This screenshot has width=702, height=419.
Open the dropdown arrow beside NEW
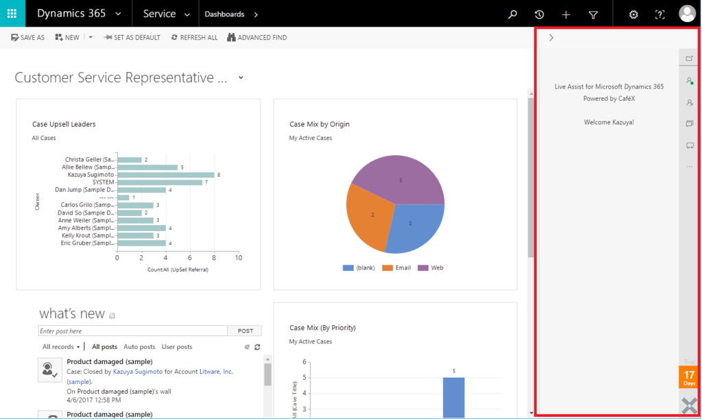pyautogui.click(x=90, y=37)
